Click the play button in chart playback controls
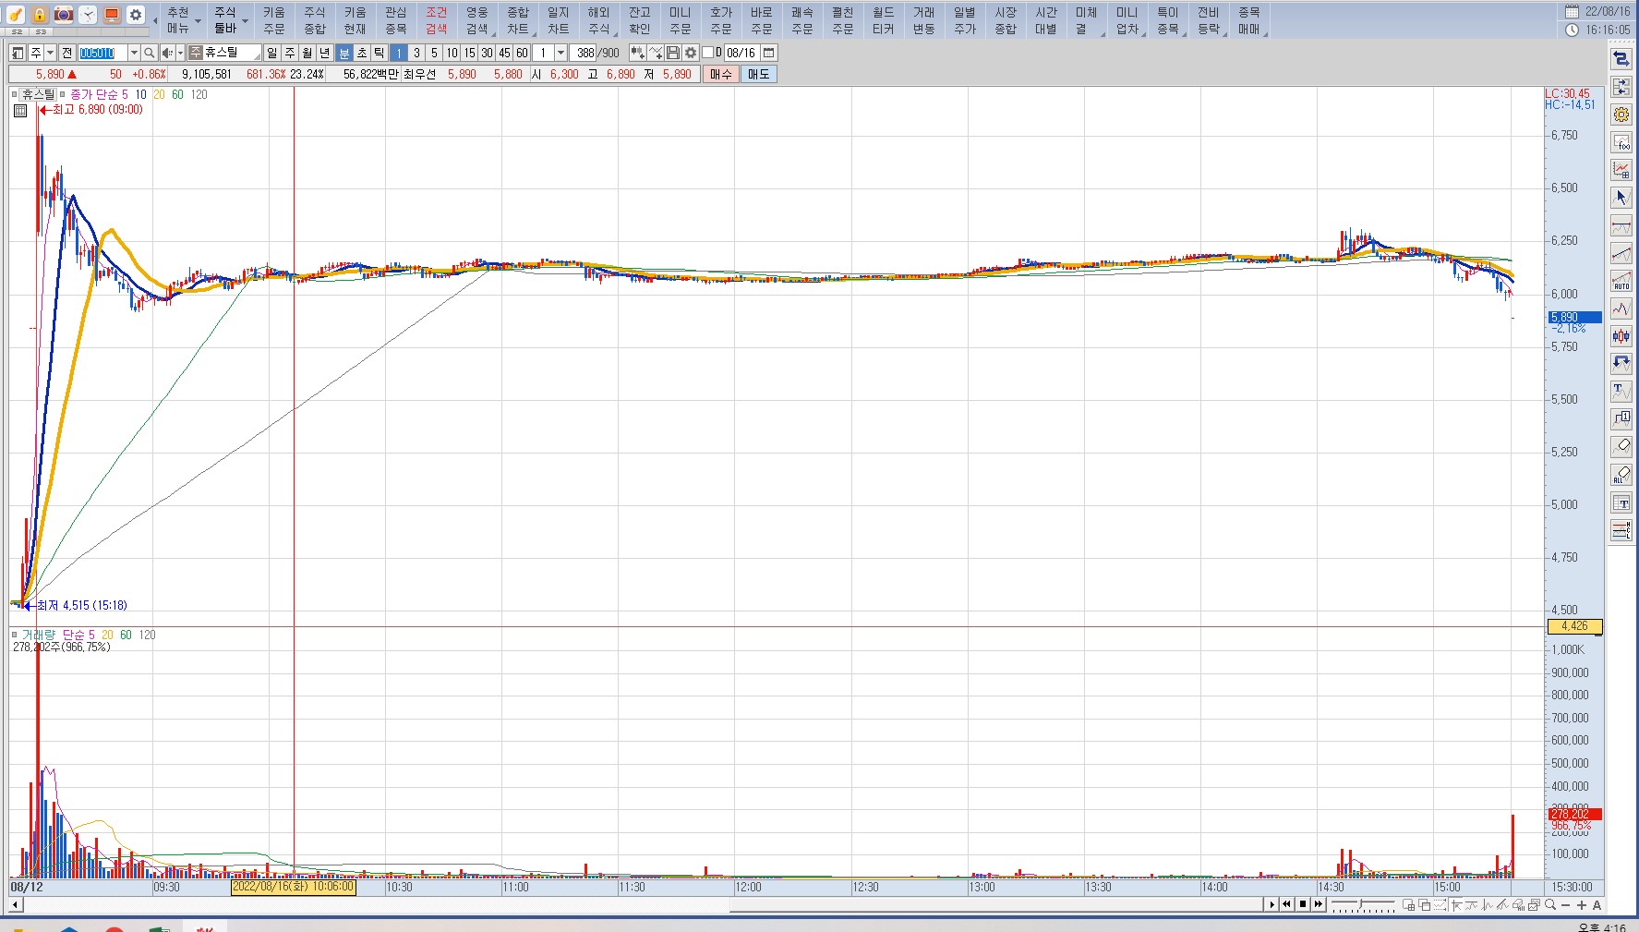This screenshot has height=932, width=1639. 1271,904
